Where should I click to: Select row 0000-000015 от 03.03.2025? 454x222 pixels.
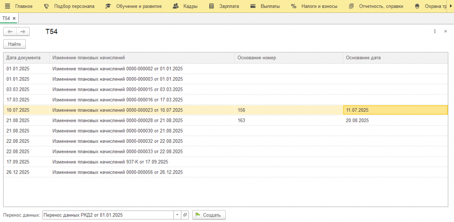click(x=226, y=90)
